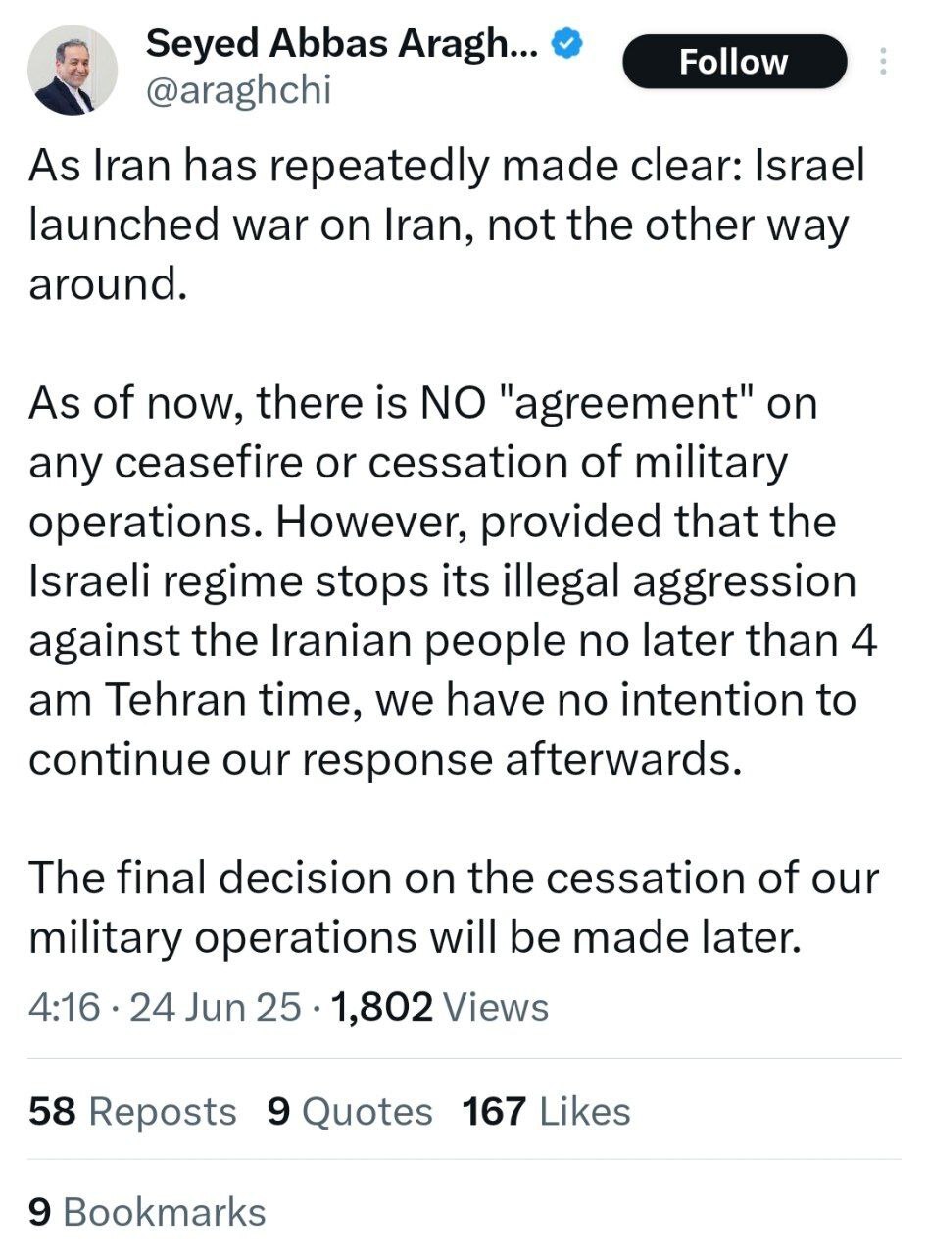
Task: Click the "final decision" closing paragraph
Action: point(451,907)
